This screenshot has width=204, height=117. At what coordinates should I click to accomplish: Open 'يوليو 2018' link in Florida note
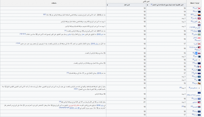(95, 44)
